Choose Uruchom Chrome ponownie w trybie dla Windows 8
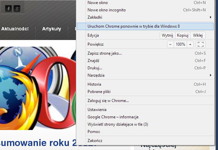This screenshot has width=218, height=150. pyautogui.click(x=145, y=26)
